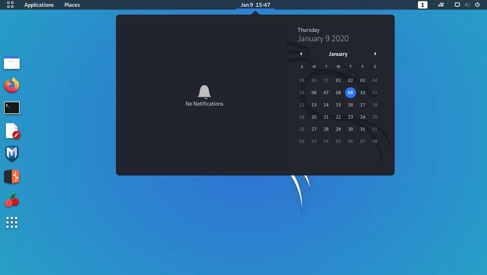Click the Jan 9 clock to close popup
The width and height of the screenshot is (487, 275).
(255, 5)
